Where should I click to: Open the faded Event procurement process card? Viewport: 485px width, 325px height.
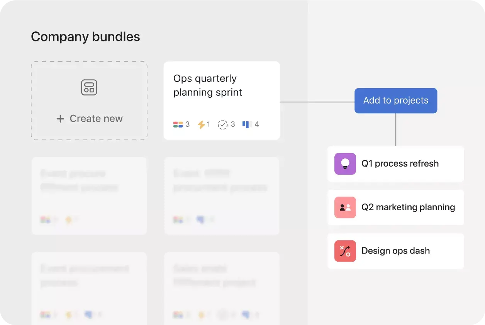tap(89, 288)
